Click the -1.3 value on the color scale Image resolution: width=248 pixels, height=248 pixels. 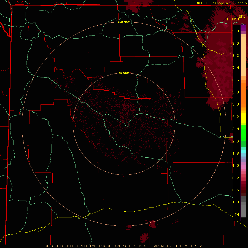click(x=234, y=202)
